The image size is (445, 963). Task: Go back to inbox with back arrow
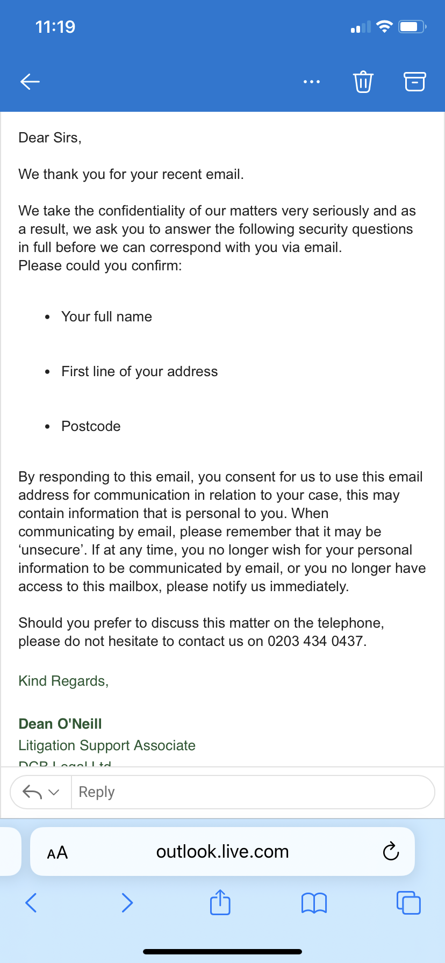pyautogui.click(x=30, y=82)
